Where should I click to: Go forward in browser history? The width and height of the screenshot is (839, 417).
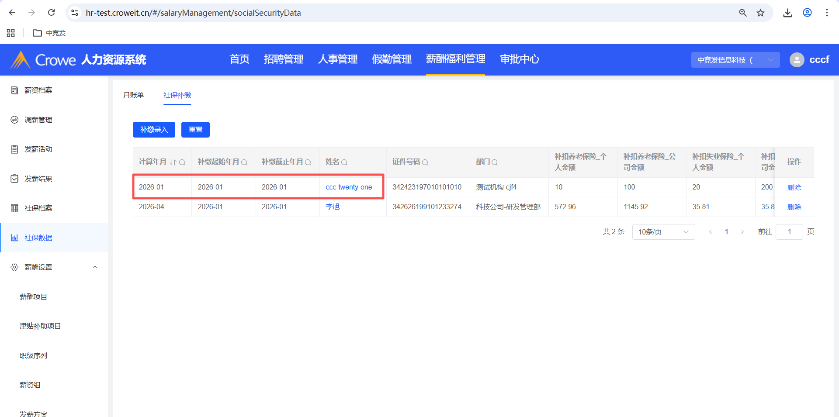click(31, 13)
